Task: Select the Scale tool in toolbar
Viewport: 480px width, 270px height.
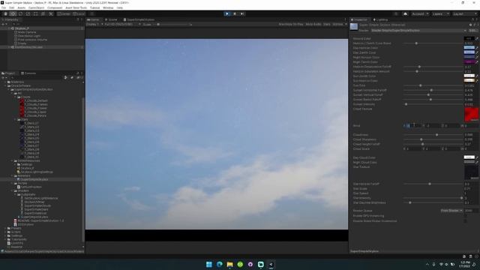Action: pyautogui.click(x=28, y=13)
